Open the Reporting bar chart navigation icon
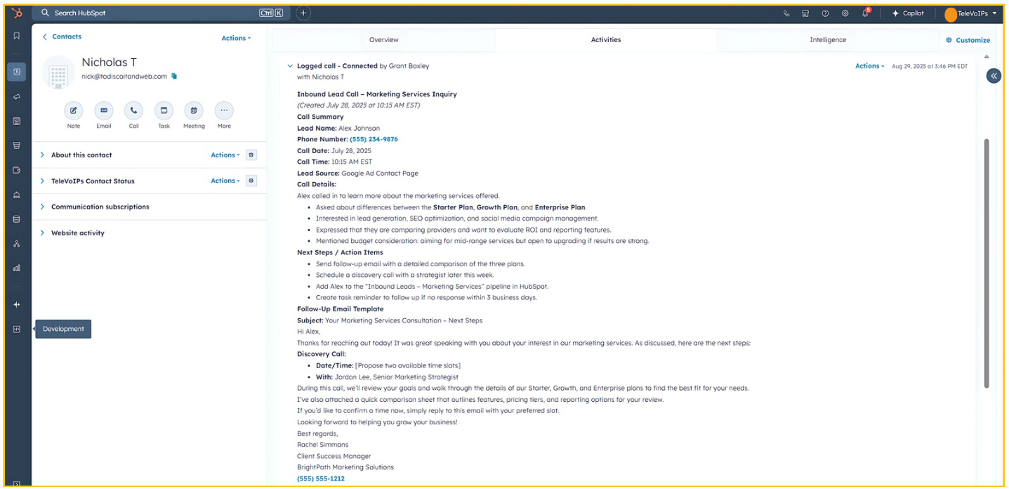 click(x=17, y=268)
